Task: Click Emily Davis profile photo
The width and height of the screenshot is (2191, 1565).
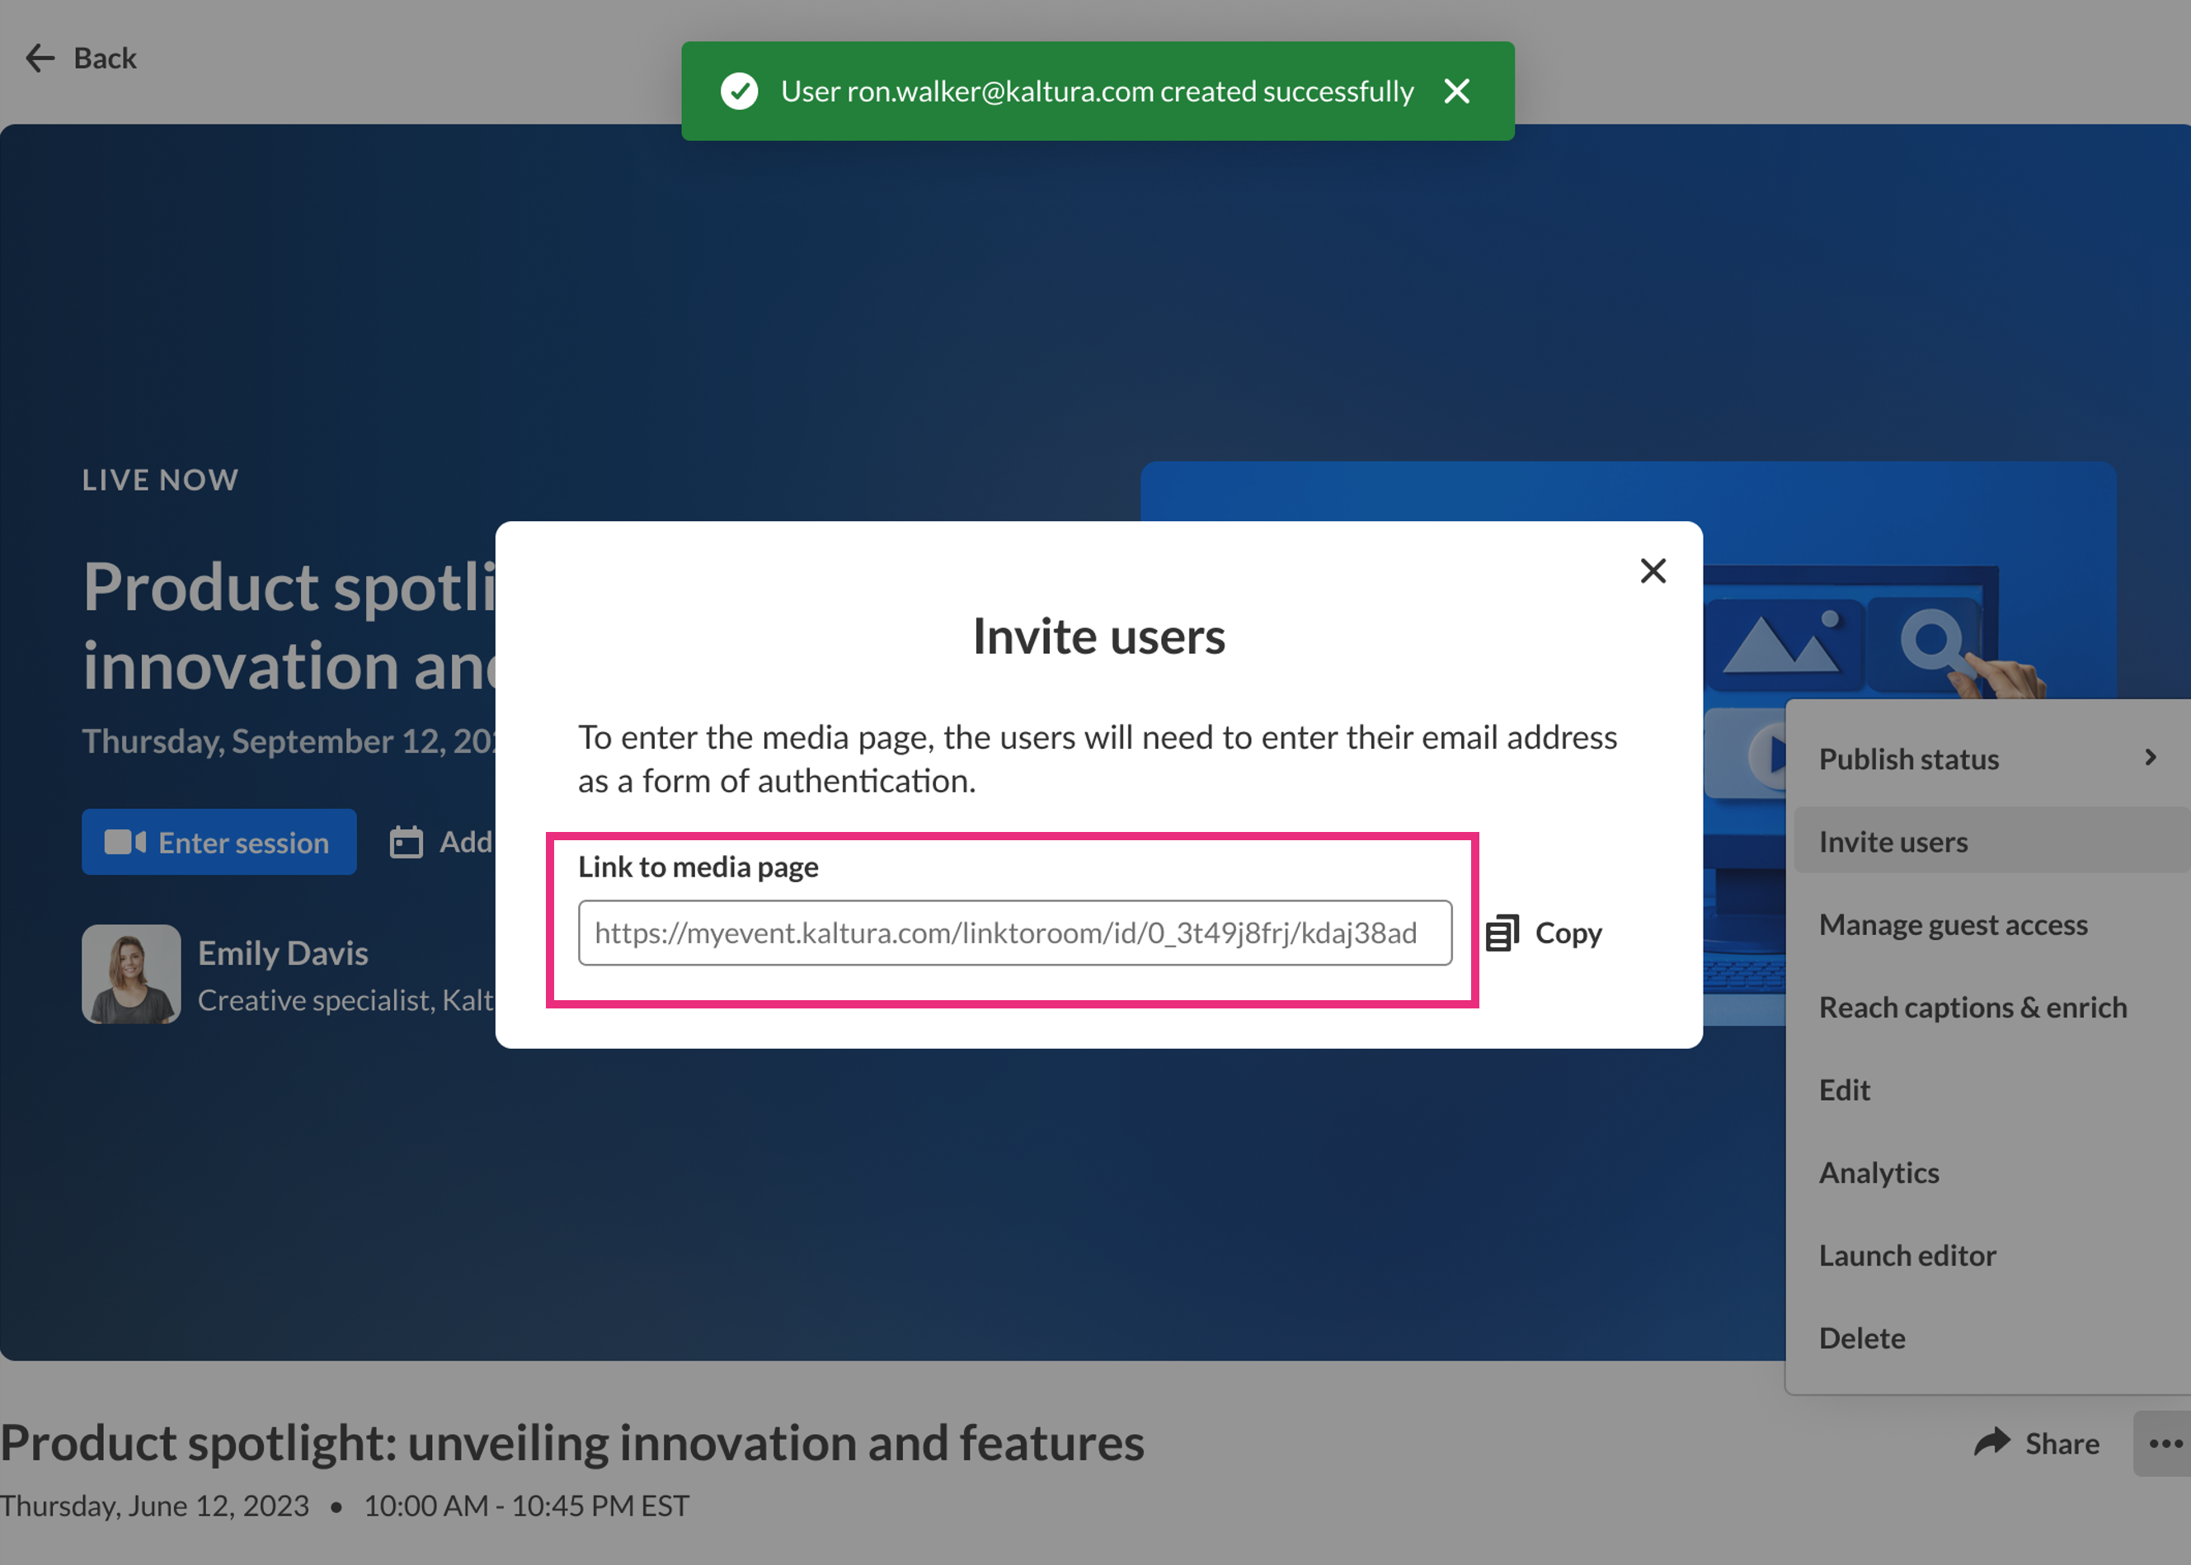Action: pos(131,973)
